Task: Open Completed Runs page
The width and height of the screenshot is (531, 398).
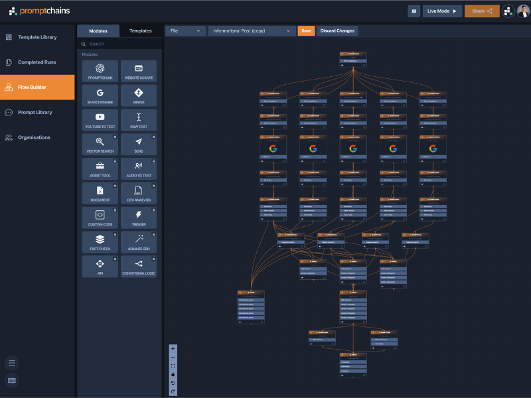Action: [37, 62]
